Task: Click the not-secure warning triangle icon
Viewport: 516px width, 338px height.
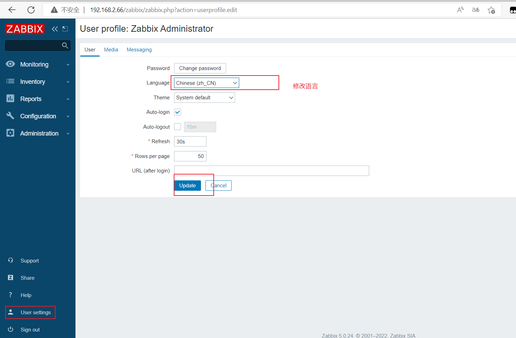Action: pyautogui.click(x=54, y=10)
